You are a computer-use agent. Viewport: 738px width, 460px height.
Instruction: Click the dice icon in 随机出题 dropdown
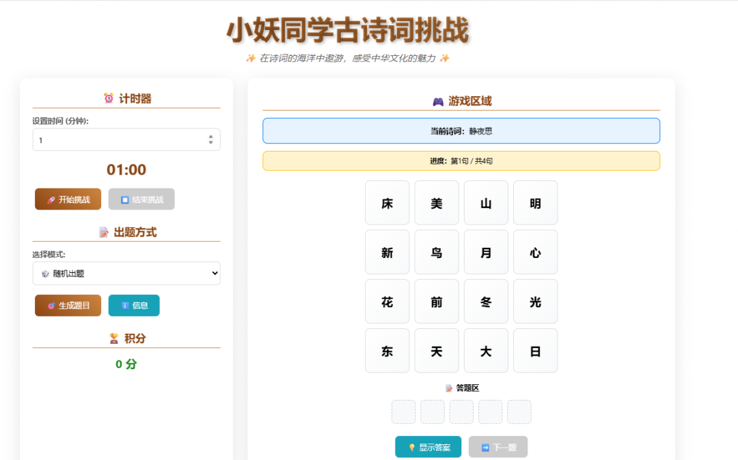[x=45, y=274]
